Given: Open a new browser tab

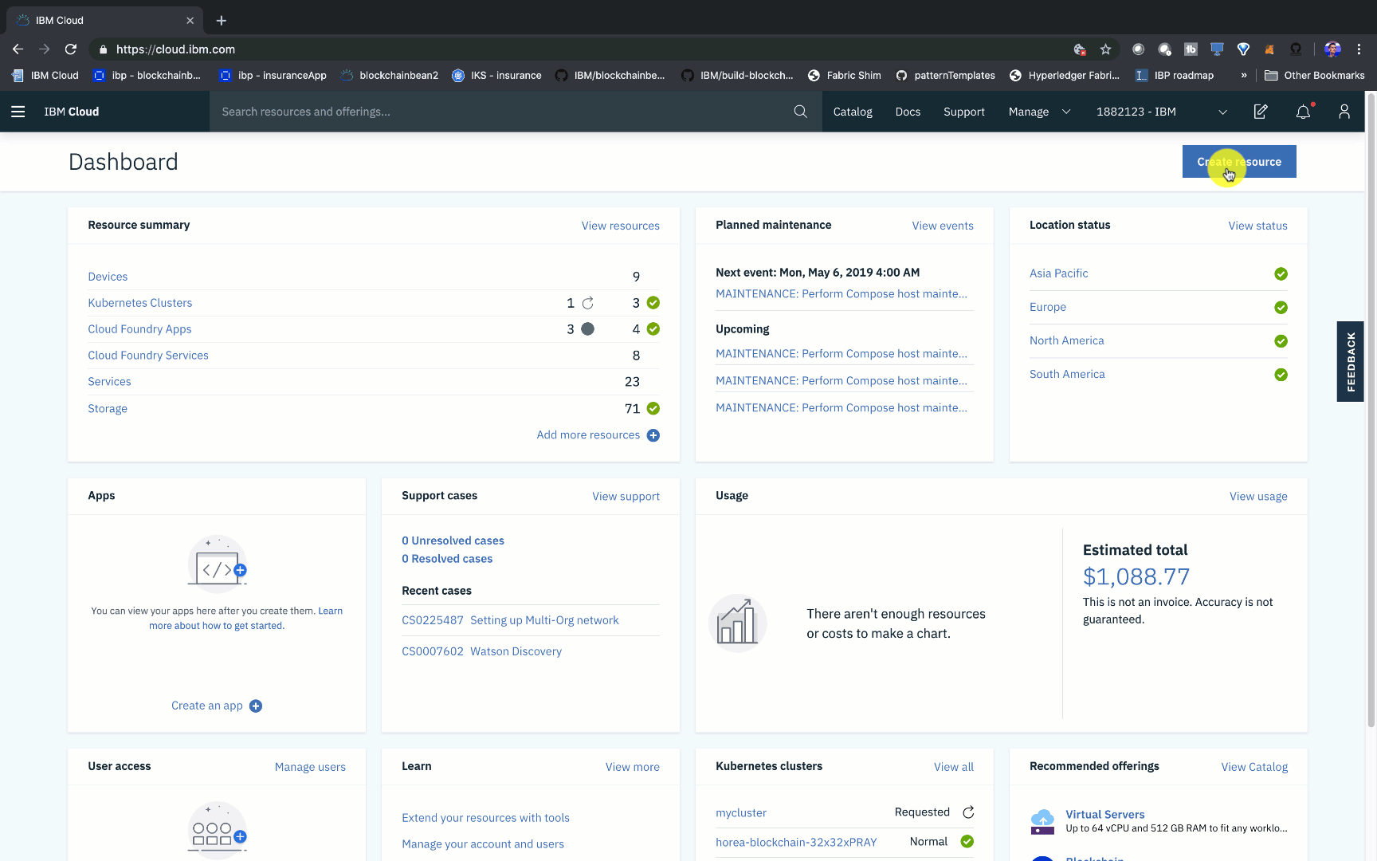Looking at the screenshot, I should click(x=222, y=21).
